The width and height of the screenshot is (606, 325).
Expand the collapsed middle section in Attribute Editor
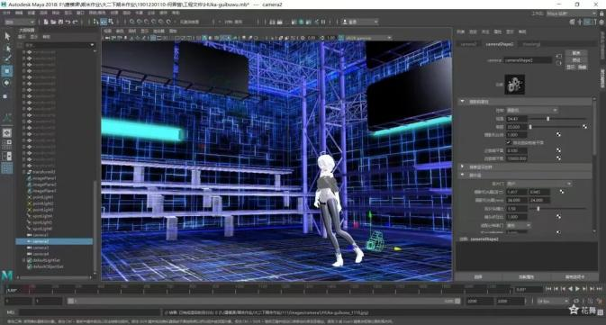[x=462, y=167]
